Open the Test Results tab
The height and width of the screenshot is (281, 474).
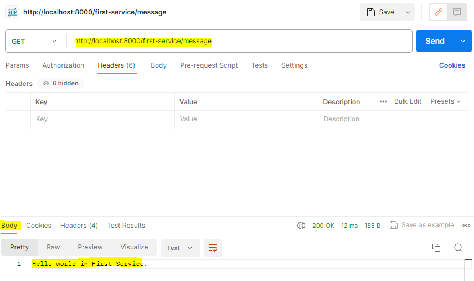(x=126, y=226)
